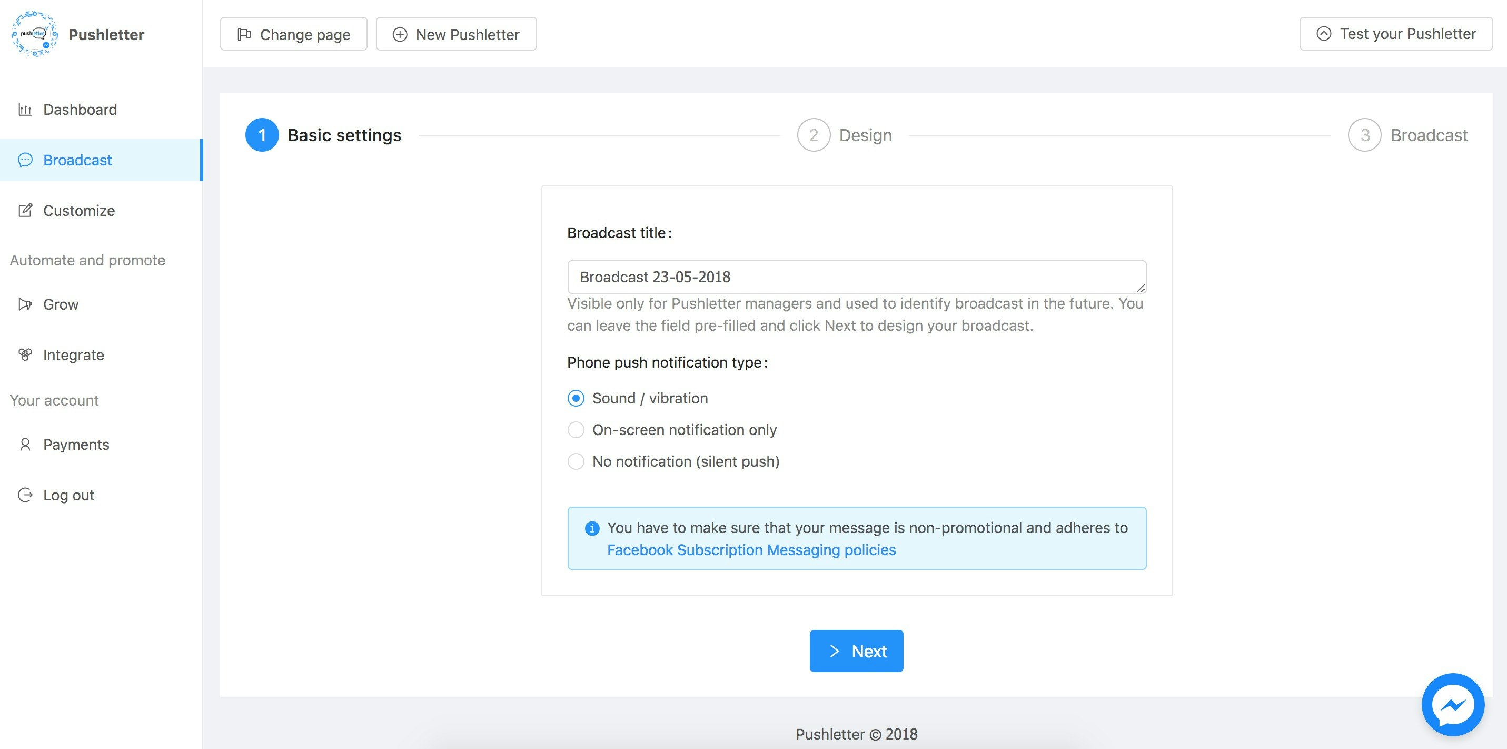Click the Grow flag icon
Viewport: 1507px width, 749px height.
point(25,304)
